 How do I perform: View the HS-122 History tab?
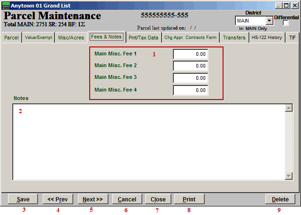click(x=267, y=38)
